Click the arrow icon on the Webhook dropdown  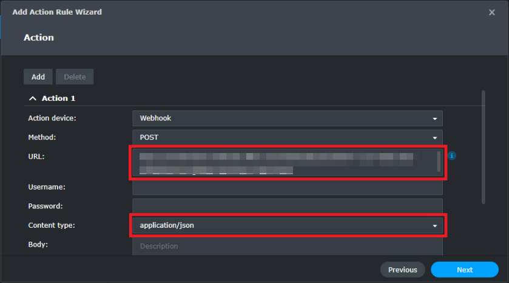point(434,118)
